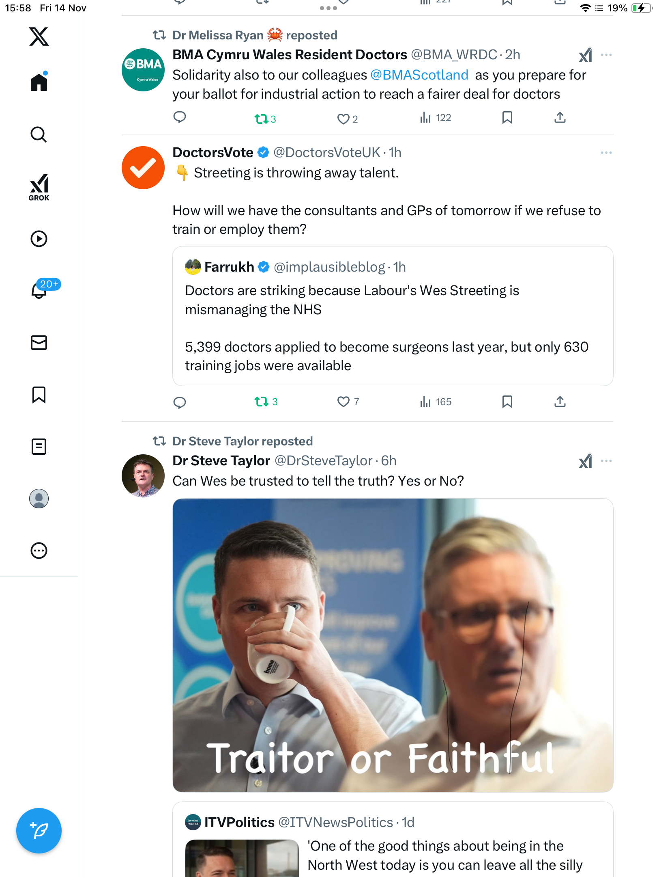Screen dimensions: 657x877
Task: Open the Search page in sidebar
Action: coord(39,134)
